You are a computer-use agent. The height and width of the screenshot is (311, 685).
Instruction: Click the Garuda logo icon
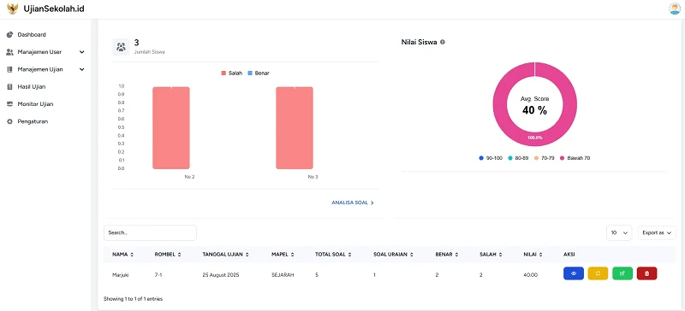[x=13, y=9]
